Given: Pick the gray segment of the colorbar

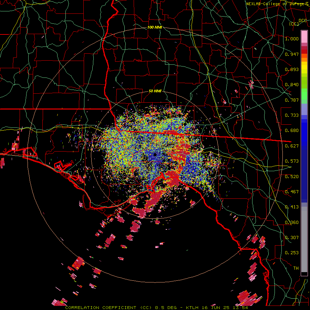Looking at the screenshot, I should (304, 239).
